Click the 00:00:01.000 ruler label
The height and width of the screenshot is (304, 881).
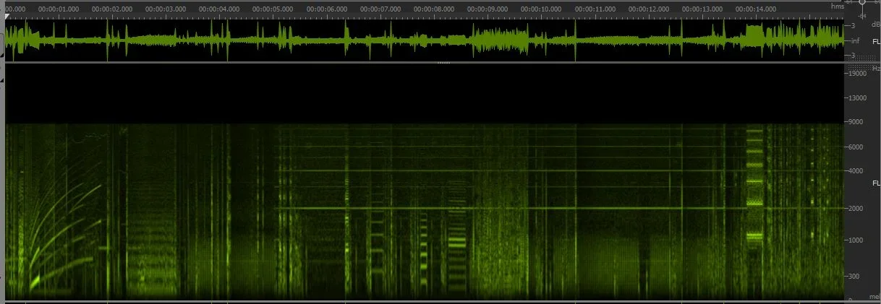(59, 9)
